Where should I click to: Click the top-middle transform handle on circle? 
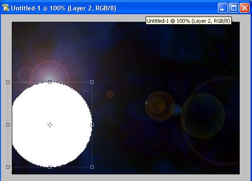click(50, 82)
